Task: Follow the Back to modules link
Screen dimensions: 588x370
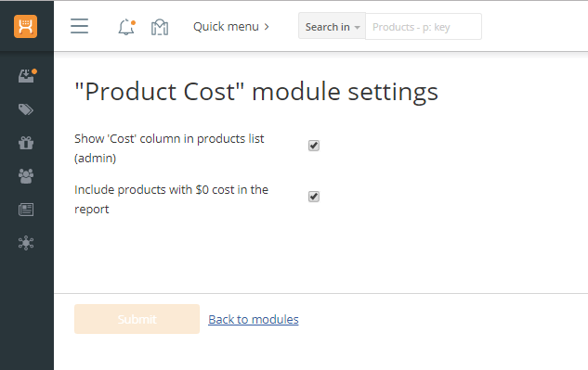Action: (254, 319)
